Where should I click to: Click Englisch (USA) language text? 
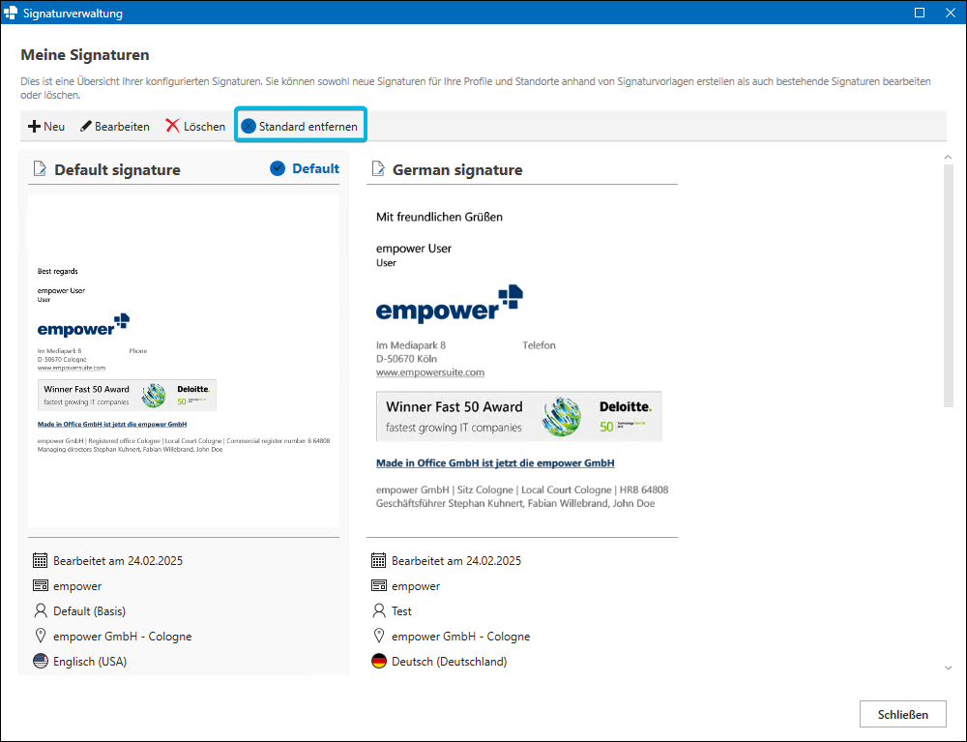(90, 661)
